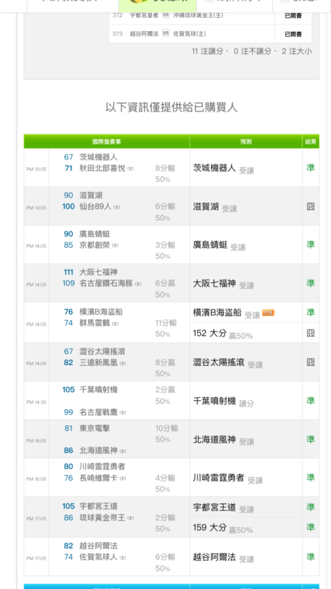The height and width of the screenshot is (589, 331).
Task: Click team 宇都宮王道 in the match column
Action: click(x=98, y=507)
